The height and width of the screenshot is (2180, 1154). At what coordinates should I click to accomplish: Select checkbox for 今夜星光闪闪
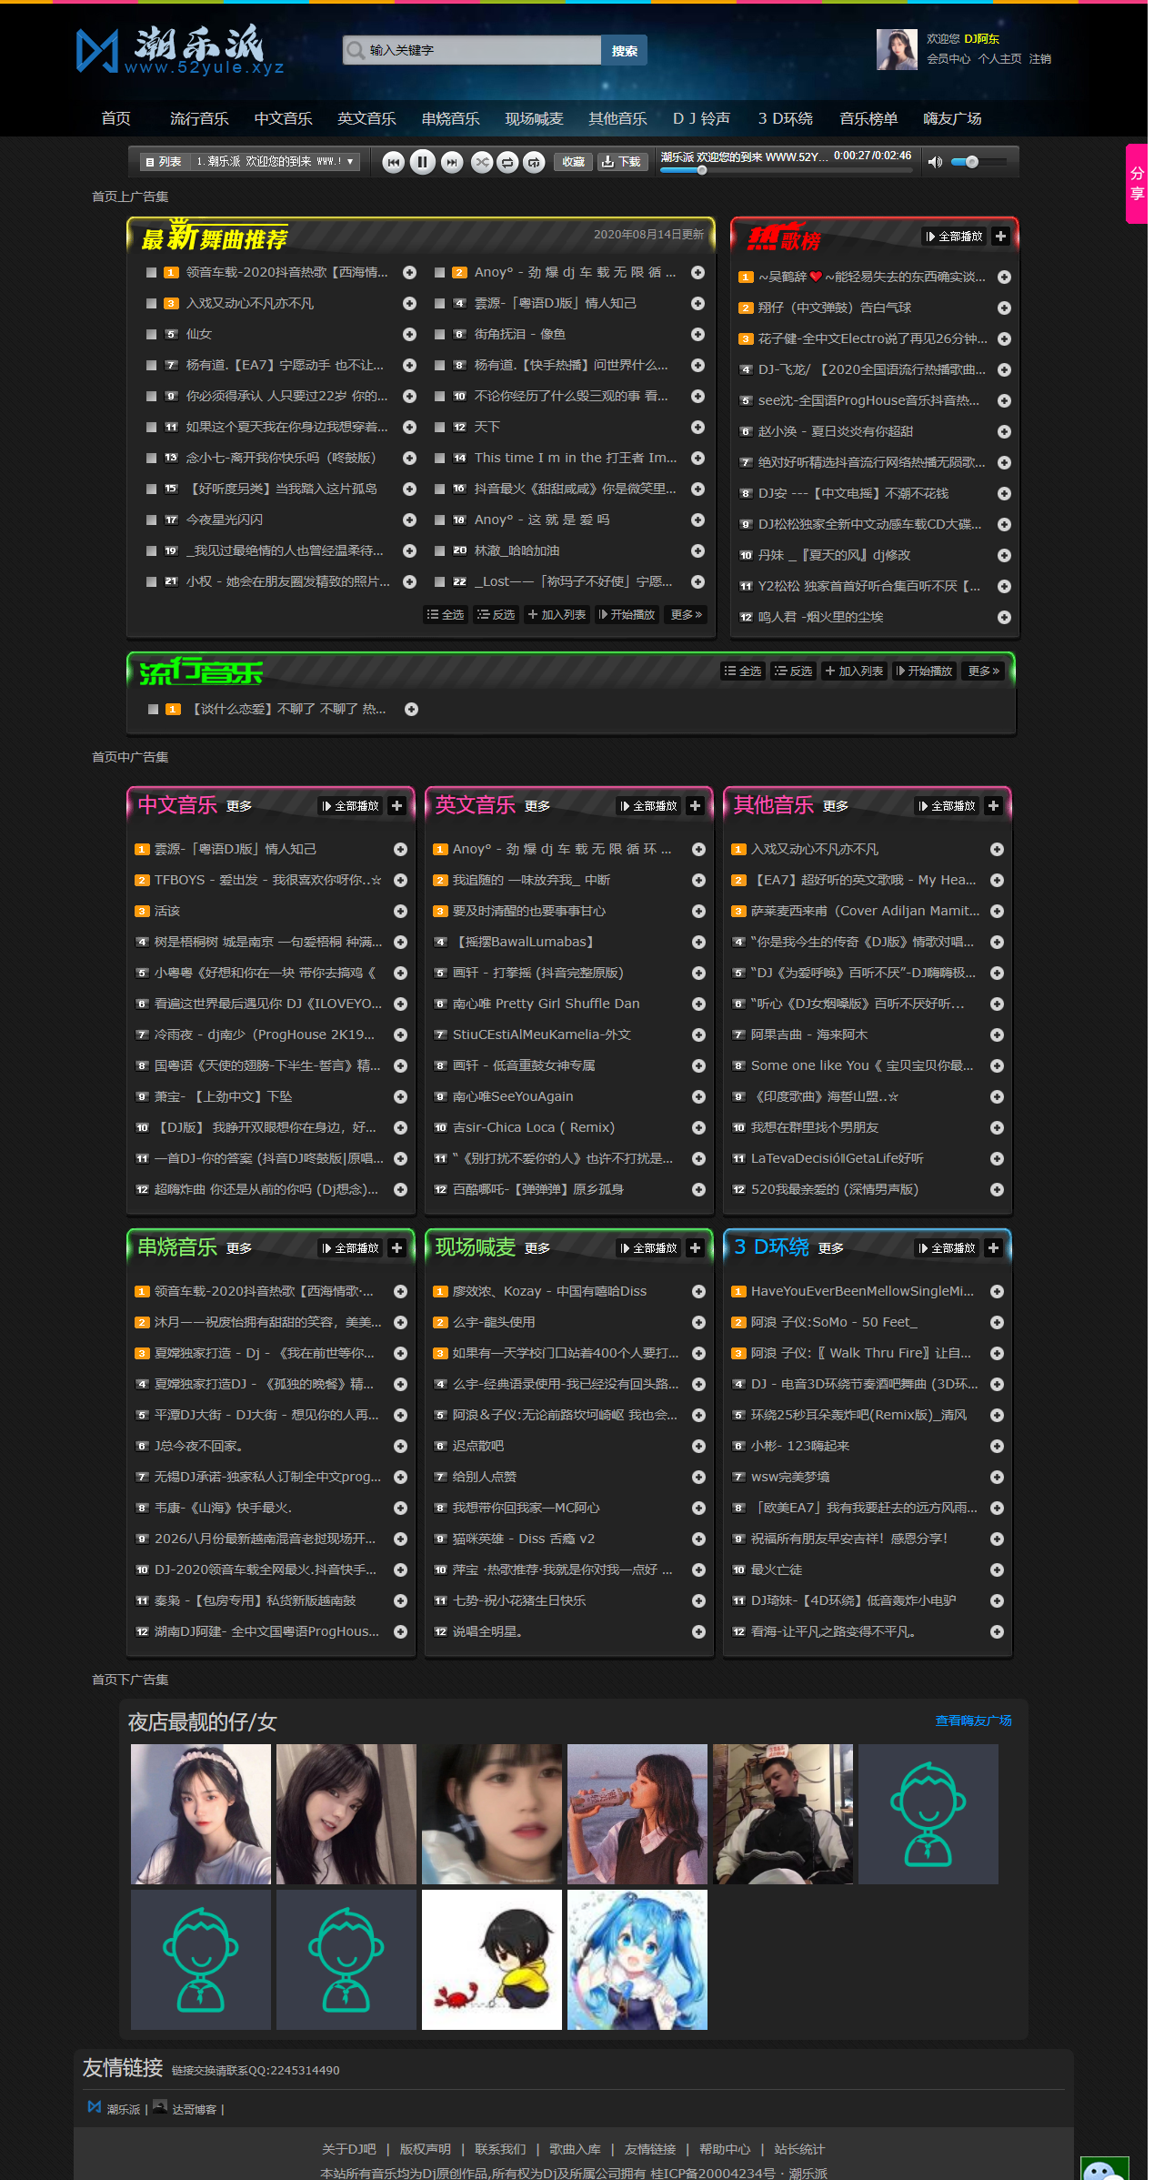[152, 520]
